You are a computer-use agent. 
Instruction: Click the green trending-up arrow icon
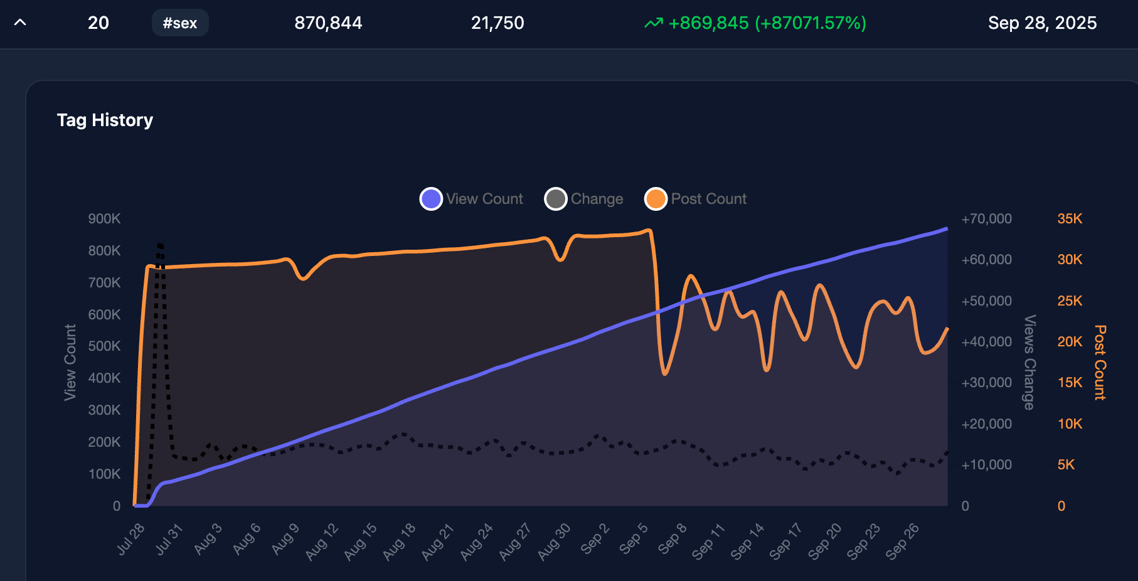(653, 23)
